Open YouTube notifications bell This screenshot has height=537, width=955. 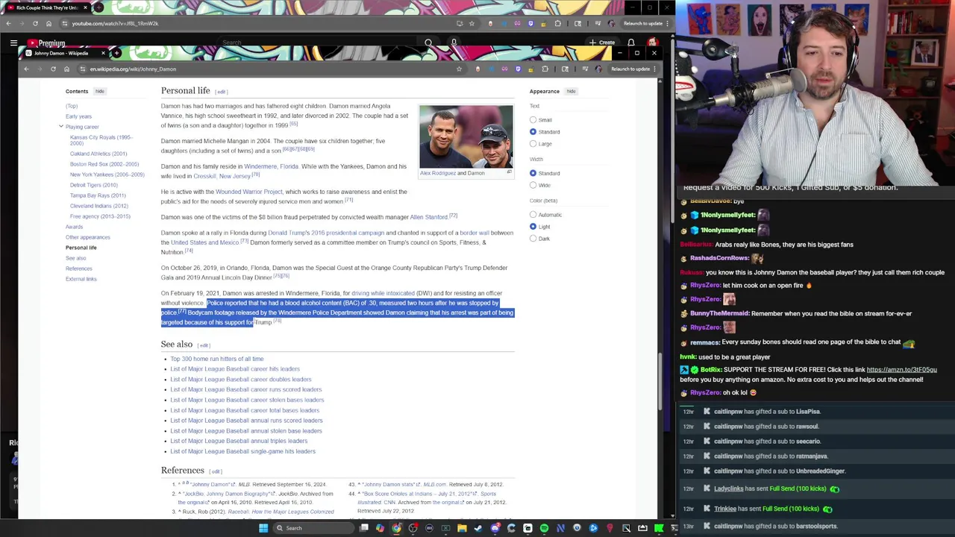(x=631, y=43)
